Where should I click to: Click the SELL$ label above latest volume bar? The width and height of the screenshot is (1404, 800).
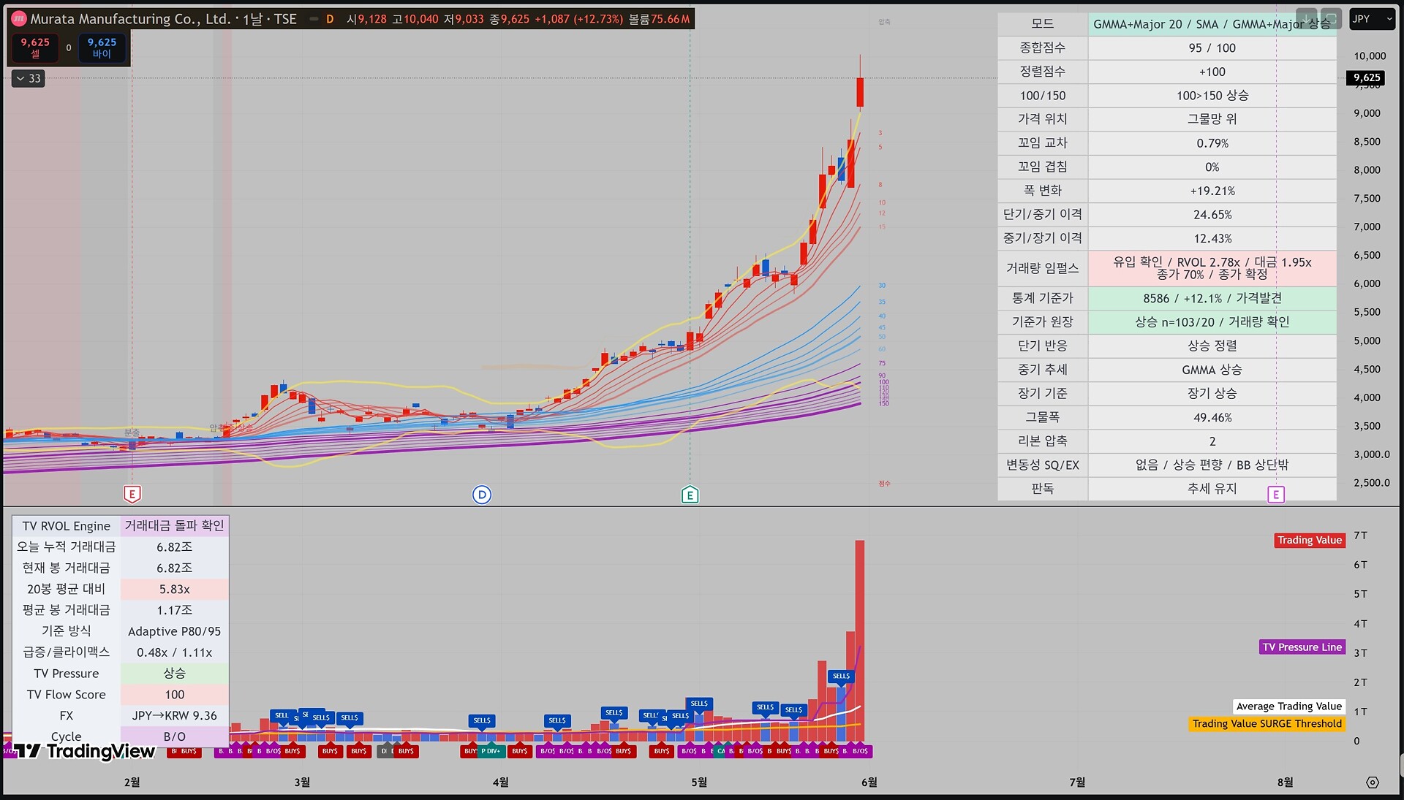(x=841, y=676)
